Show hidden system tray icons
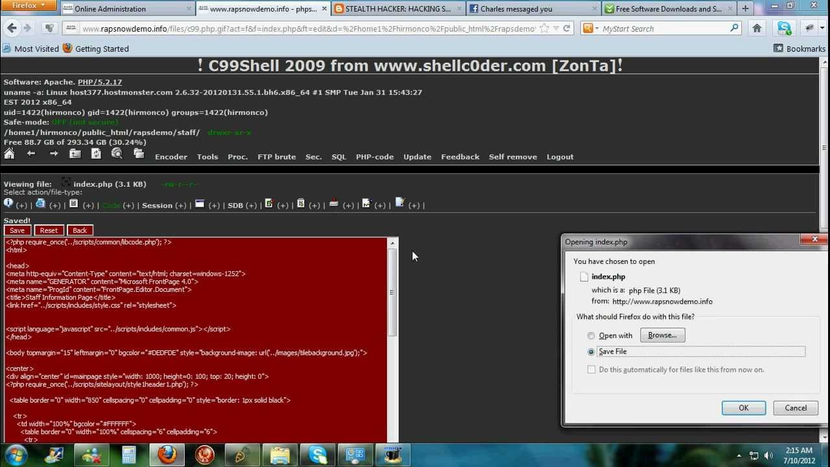The height and width of the screenshot is (467, 830). (739, 455)
